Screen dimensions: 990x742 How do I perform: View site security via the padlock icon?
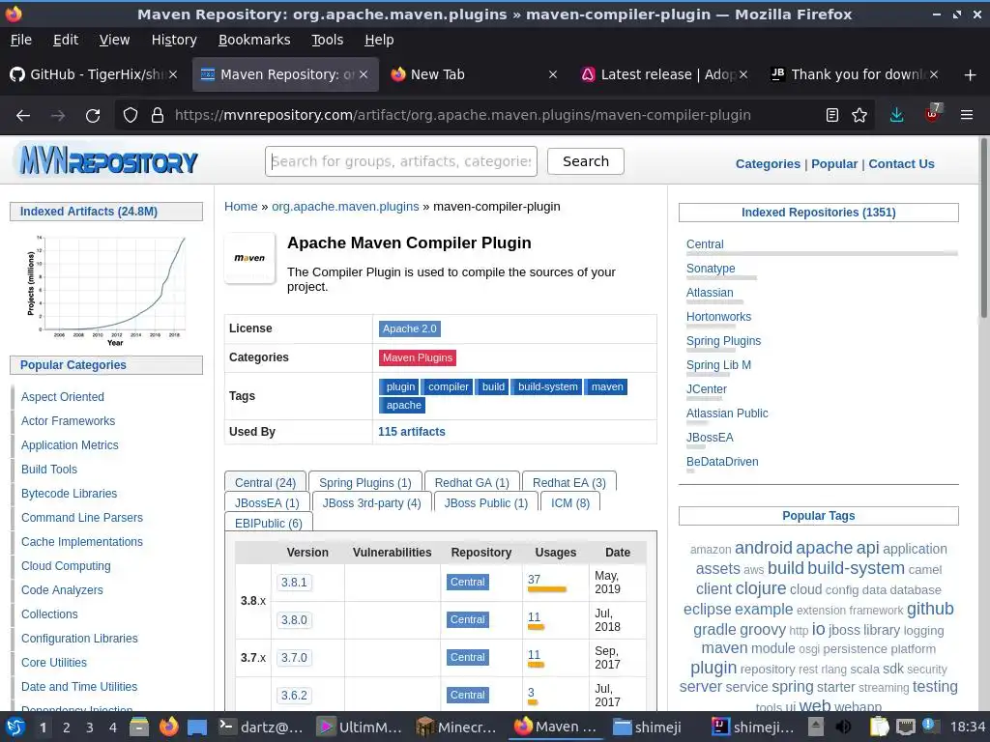pos(158,116)
